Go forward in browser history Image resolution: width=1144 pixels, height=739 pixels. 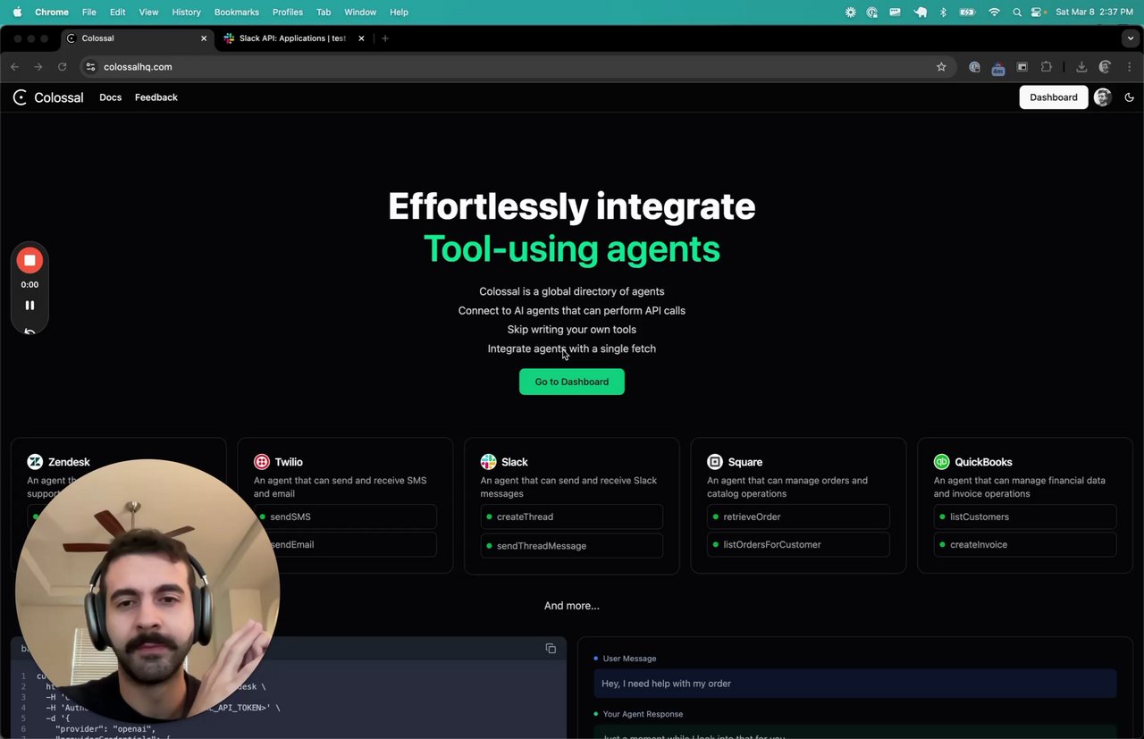coord(38,67)
